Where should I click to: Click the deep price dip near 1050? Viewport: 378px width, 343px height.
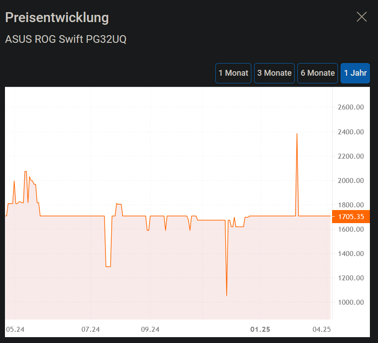point(226,293)
